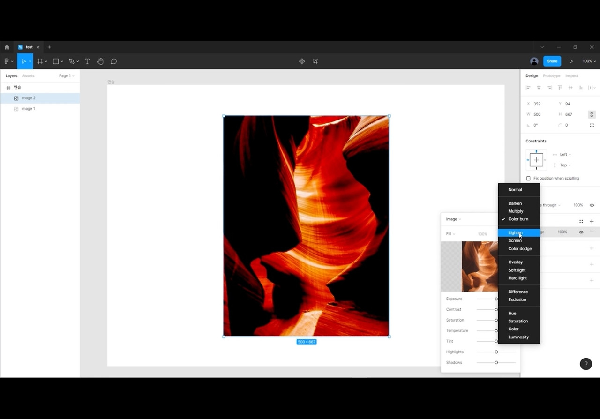Image resolution: width=600 pixels, height=419 pixels.
Task: Select the Move tool
Action: click(x=23, y=61)
